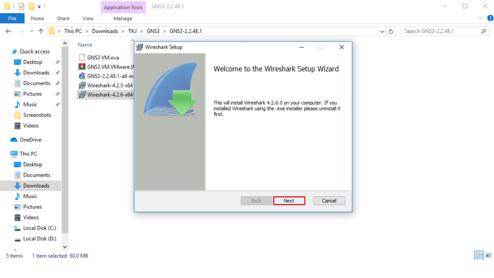Refresh the current folder view
This screenshot has width=494, height=278.
click(x=391, y=31)
